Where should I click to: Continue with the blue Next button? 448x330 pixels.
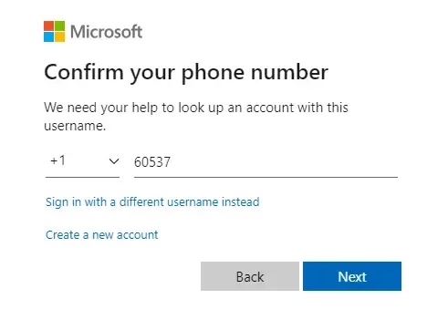pos(352,276)
